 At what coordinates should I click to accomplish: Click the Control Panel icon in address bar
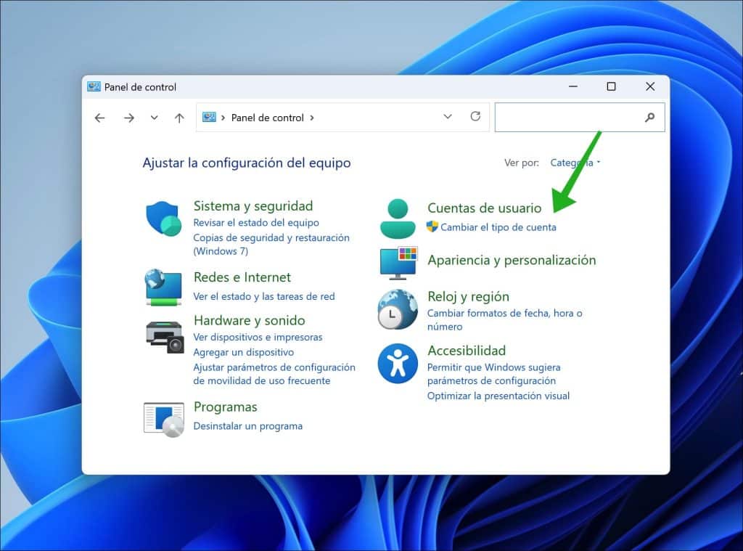209,117
